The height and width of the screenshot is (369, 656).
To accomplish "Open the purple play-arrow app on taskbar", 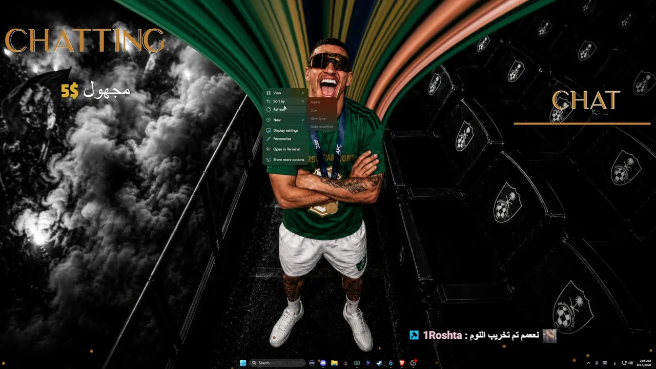I will tap(368, 363).
